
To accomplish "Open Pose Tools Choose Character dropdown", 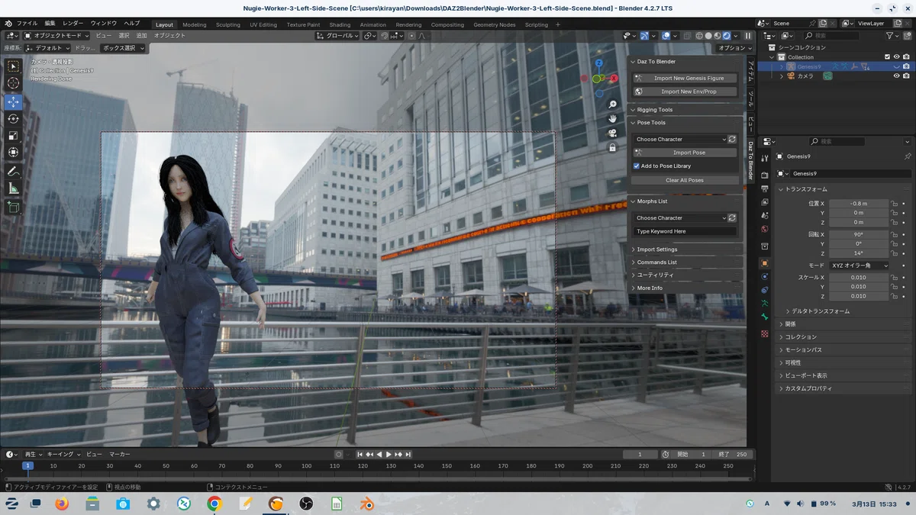I will pyautogui.click(x=680, y=140).
